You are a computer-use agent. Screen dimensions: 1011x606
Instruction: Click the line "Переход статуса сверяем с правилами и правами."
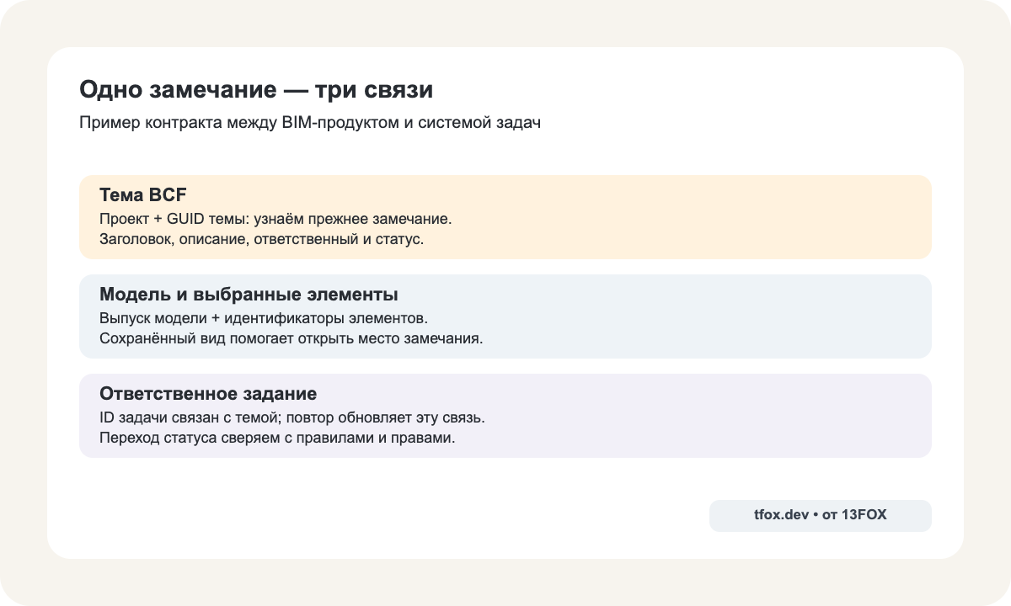pos(277,438)
